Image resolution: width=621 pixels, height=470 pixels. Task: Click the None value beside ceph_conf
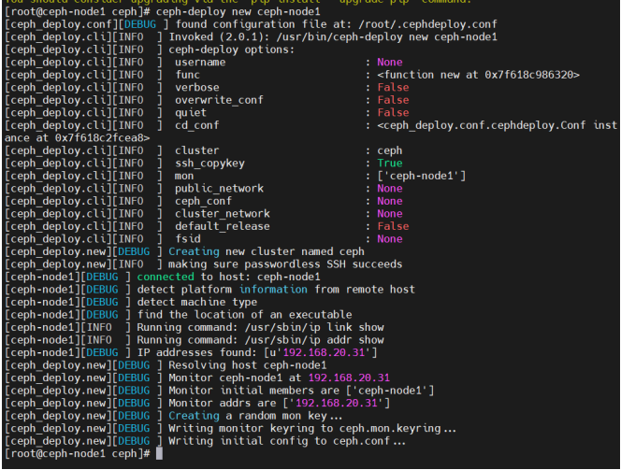point(390,202)
